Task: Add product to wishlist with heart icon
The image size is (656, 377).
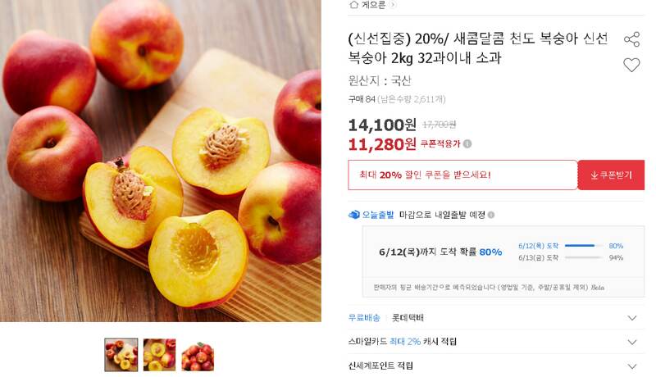Action: tap(631, 65)
